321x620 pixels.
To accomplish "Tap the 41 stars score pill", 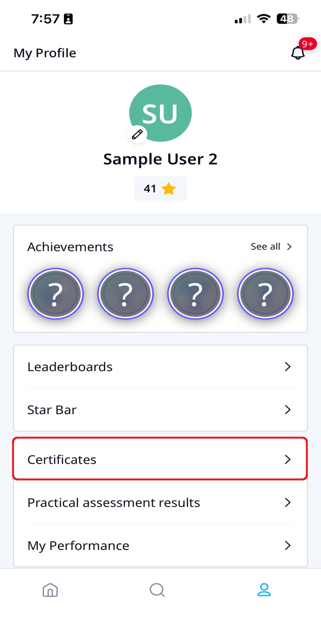I will pyautogui.click(x=160, y=188).
